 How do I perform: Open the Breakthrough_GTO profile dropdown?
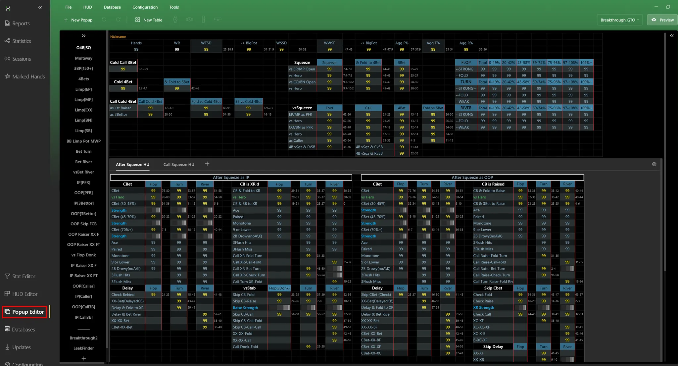coord(619,20)
